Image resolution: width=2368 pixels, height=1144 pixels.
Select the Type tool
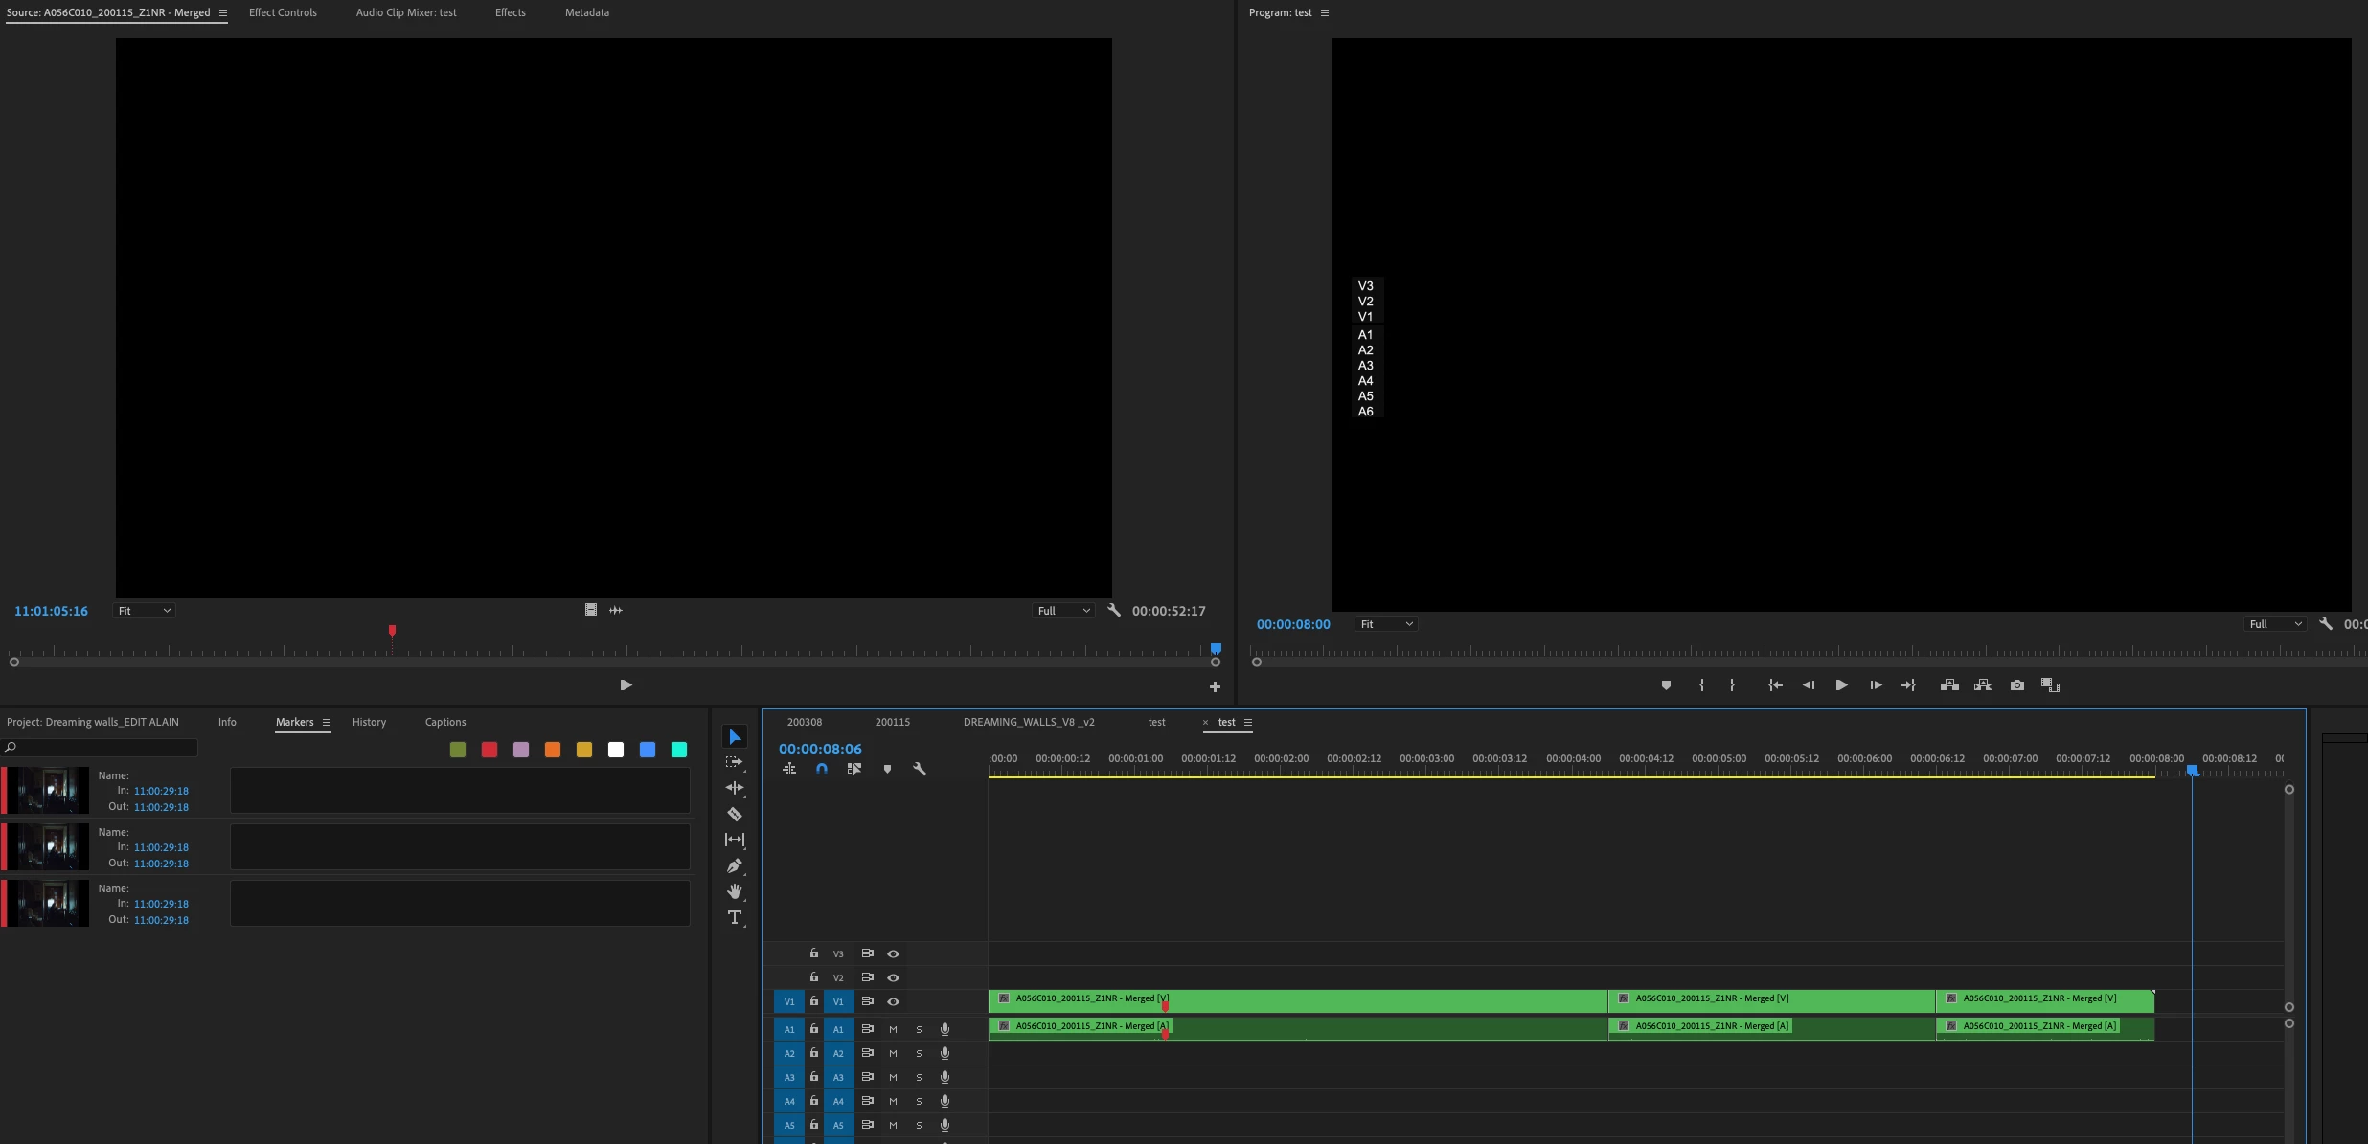coord(735,918)
